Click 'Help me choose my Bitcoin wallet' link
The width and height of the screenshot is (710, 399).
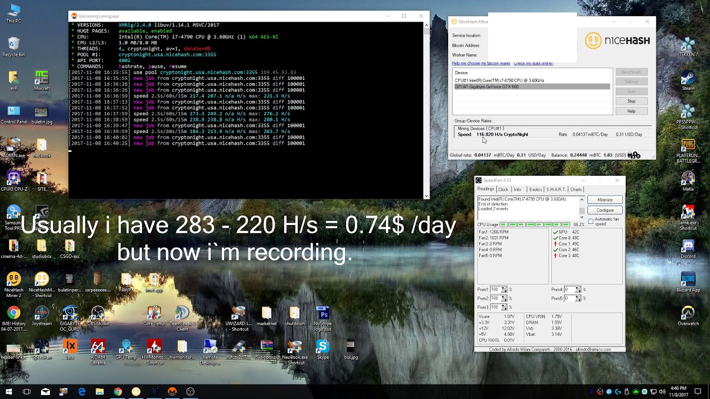[x=481, y=64]
